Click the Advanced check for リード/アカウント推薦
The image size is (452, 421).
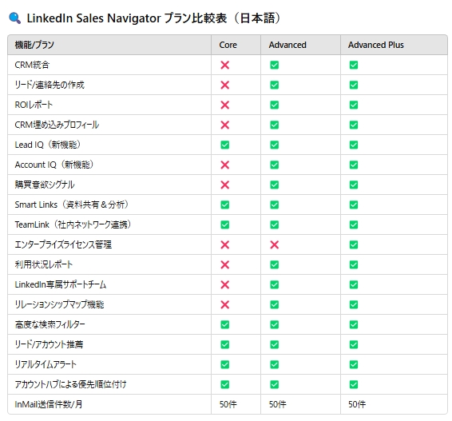click(275, 344)
